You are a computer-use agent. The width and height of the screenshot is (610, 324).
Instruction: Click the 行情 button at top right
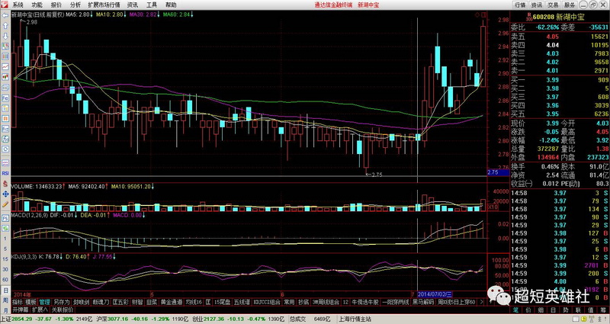point(521,5)
